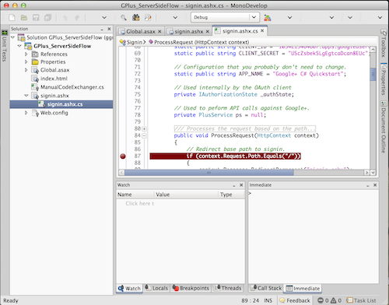Open the Task List in status bar
The width and height of the screenshot is (389, 305).
tap(361, 300)
